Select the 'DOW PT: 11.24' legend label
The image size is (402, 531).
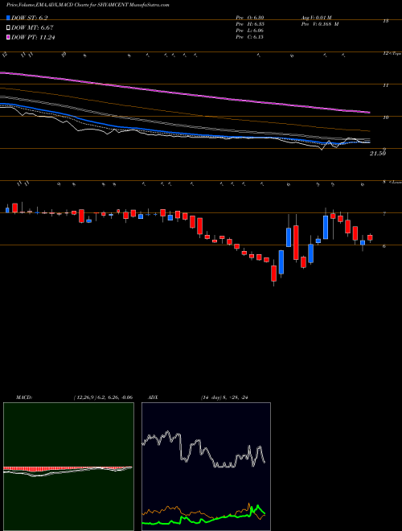click(x=33, y=37)
